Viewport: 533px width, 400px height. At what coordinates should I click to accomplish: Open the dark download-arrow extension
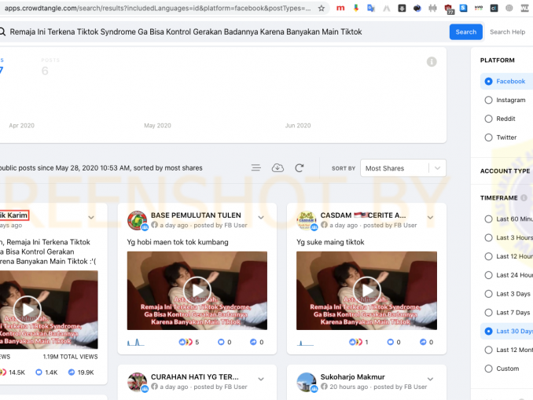tap(402, 8)
